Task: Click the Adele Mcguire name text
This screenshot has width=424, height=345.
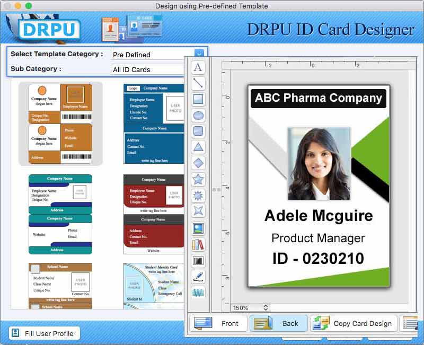Action: (x=319, y=216)
